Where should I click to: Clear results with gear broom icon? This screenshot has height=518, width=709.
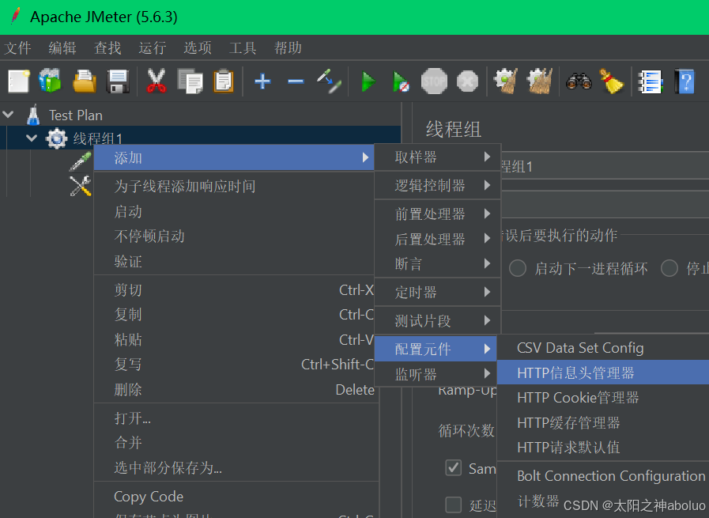point(506,81)
